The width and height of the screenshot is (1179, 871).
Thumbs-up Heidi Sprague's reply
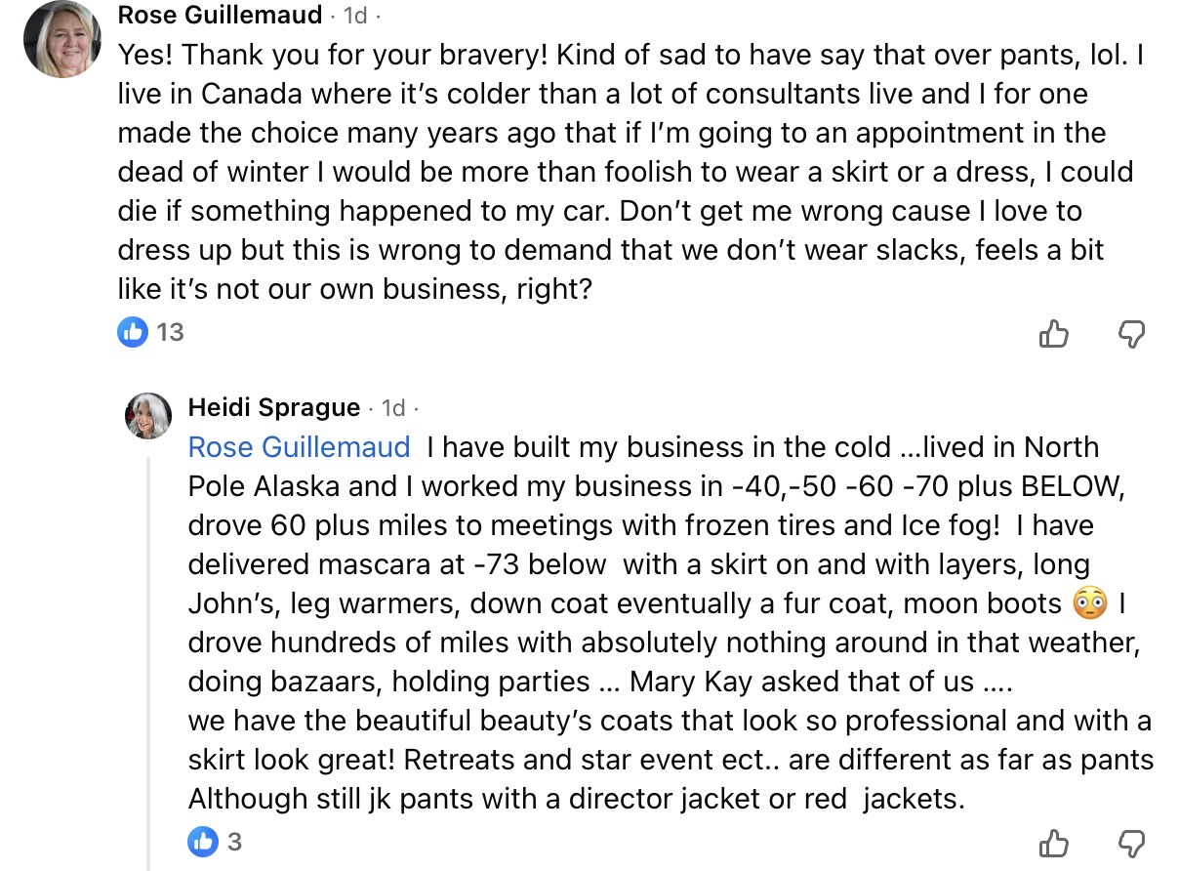(1054, 844)
